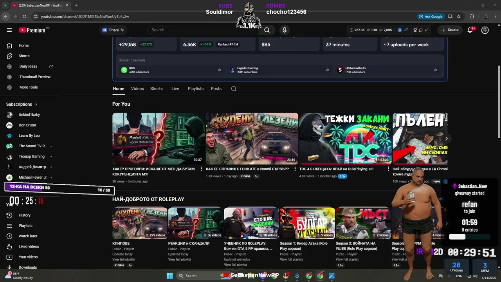The width and height of the screenshot is (501, 282).
Task: Click the chat bubble extension icon
Action: pyautogui.click(x=421, y=30)
